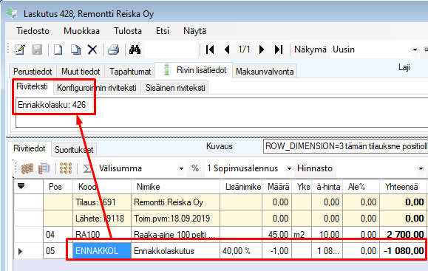This screenshot has width=428, height=271.
Task: Select the Rivitiedot tab
Action: pos(30,148)
